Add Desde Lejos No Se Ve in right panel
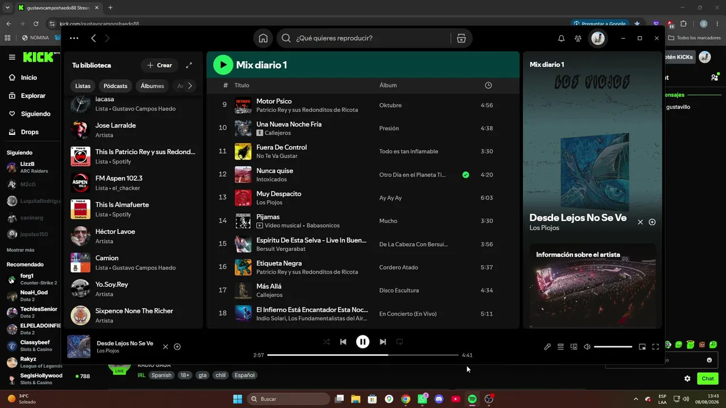This screenshot has width=726, height=408. pos(652,222)
